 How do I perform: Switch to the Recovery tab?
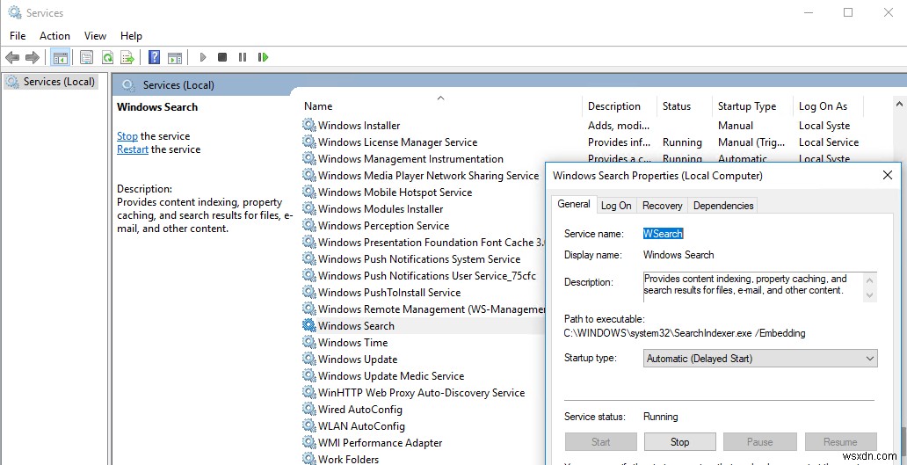663,206
